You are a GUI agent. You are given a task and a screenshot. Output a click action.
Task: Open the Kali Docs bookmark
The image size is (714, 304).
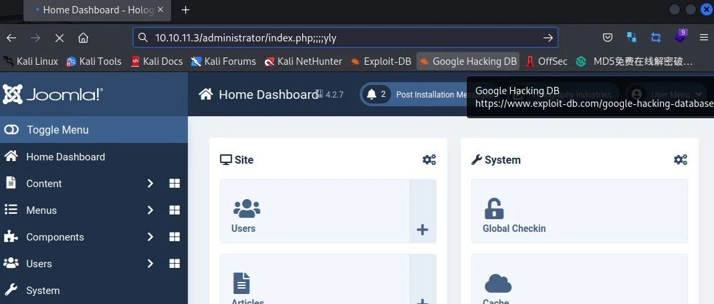pos(156,61)
